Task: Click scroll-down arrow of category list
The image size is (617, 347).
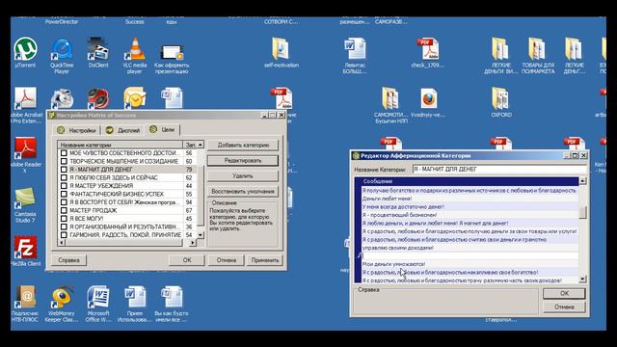Action: 201,235
